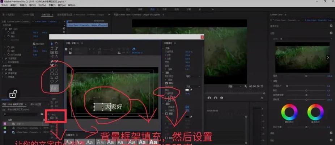
Task: Toggle Position stopwatch animation
Action: coord(9,33)
